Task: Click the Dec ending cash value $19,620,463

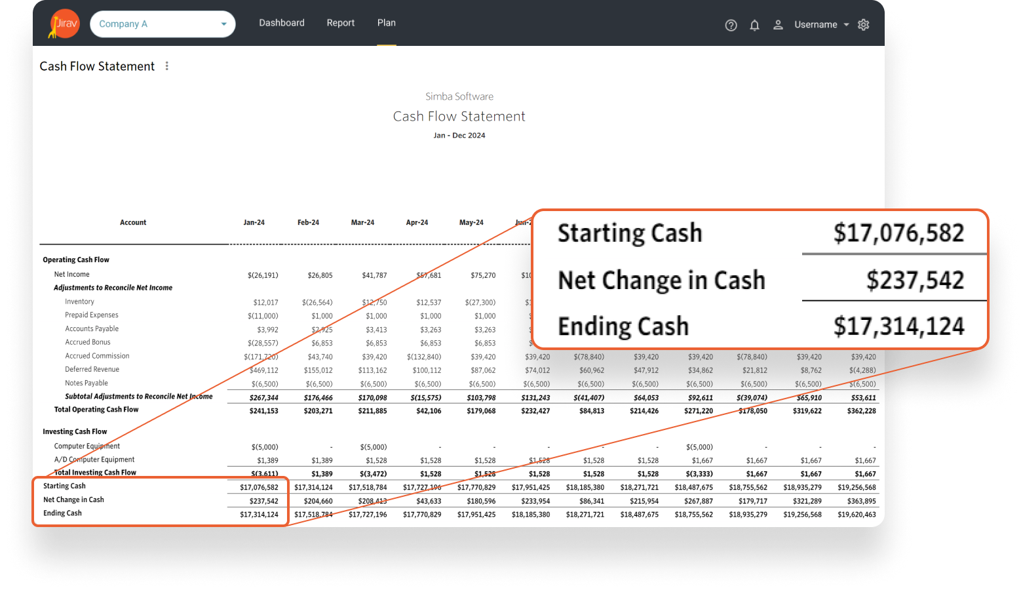Action: [x=857, y=515]
